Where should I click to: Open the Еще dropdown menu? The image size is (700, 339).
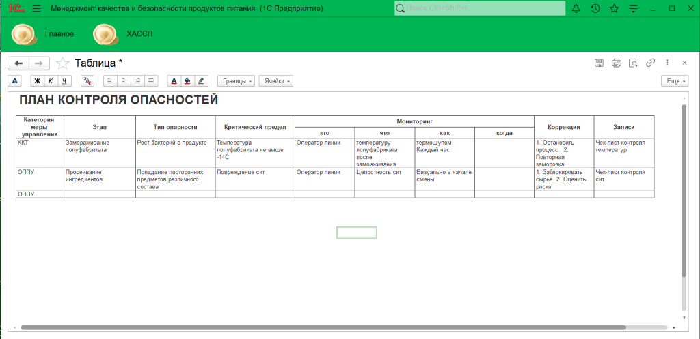coord(674,80)
